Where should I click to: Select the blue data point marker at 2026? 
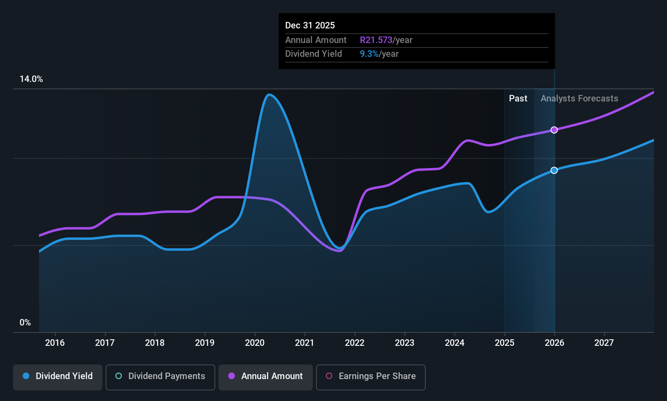click(554, 170)
